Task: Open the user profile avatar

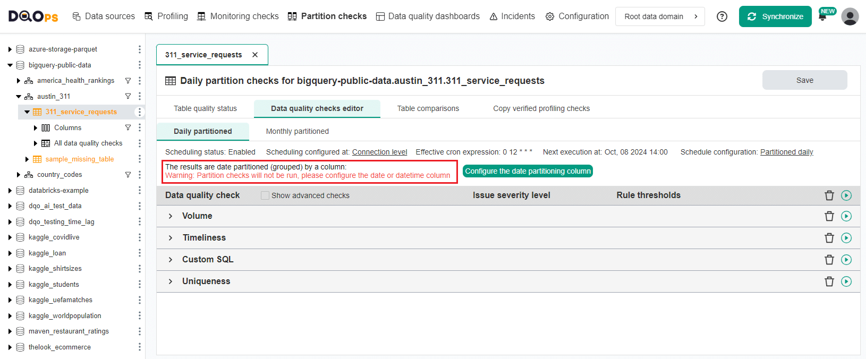Action: [x=850, y=16]
